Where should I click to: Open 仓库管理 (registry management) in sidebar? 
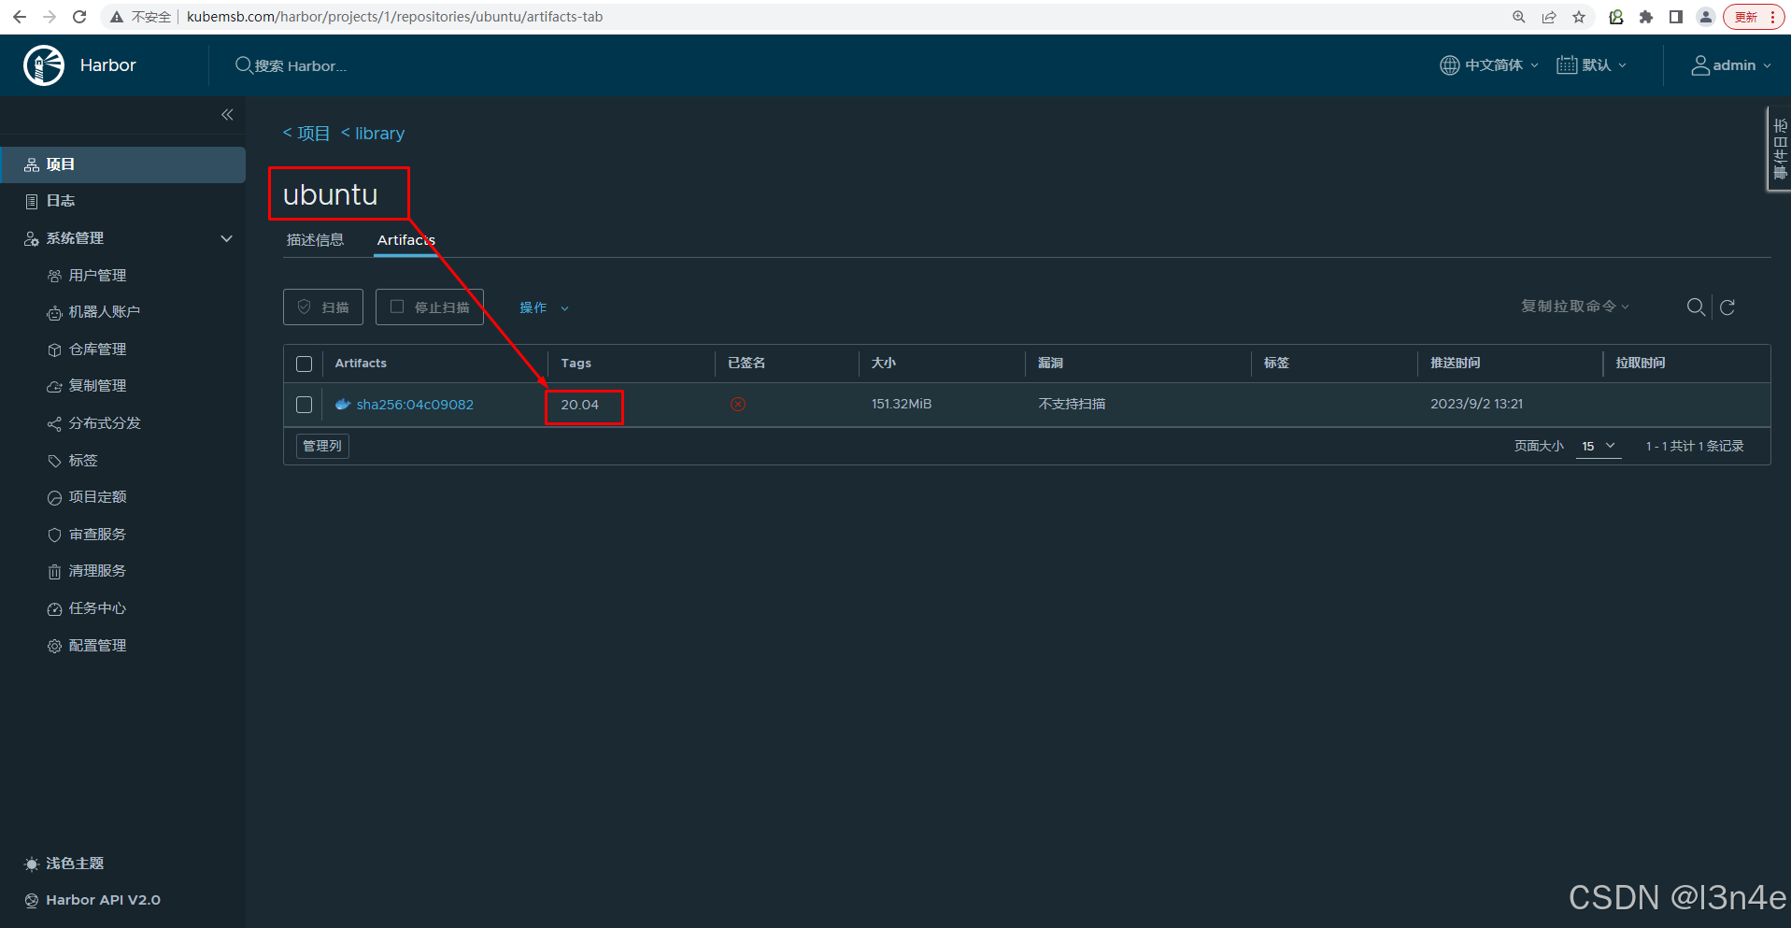pos(96,349)
